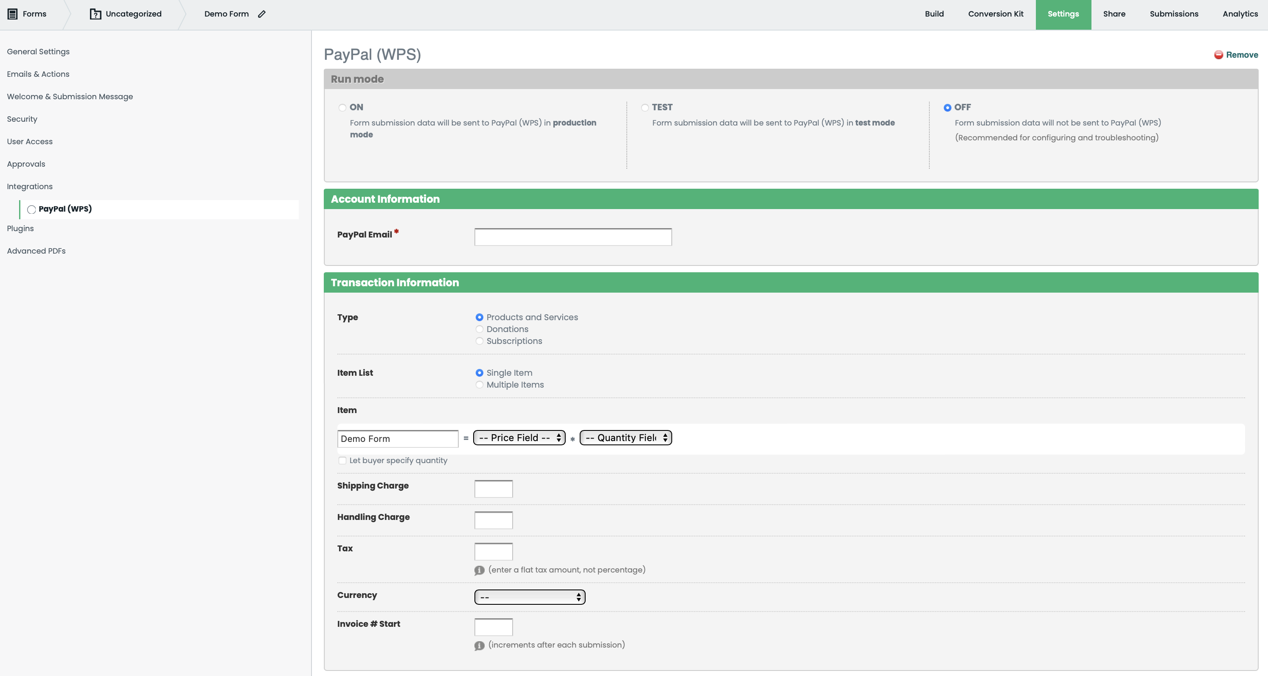Select Donations as the transaction type
The image size is (1268, 676).
coord(480,329)
